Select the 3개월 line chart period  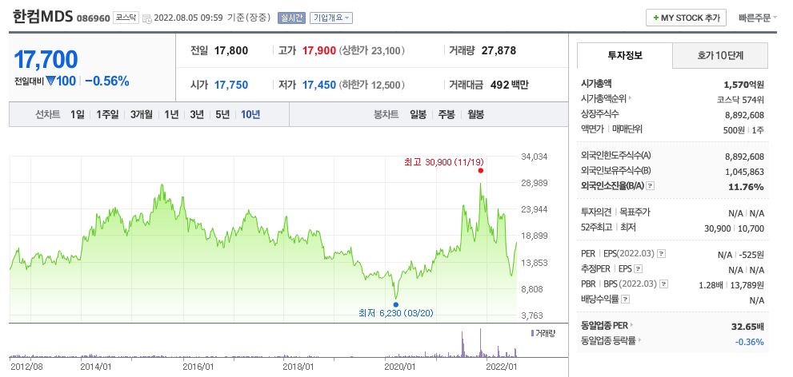(141, 114)
